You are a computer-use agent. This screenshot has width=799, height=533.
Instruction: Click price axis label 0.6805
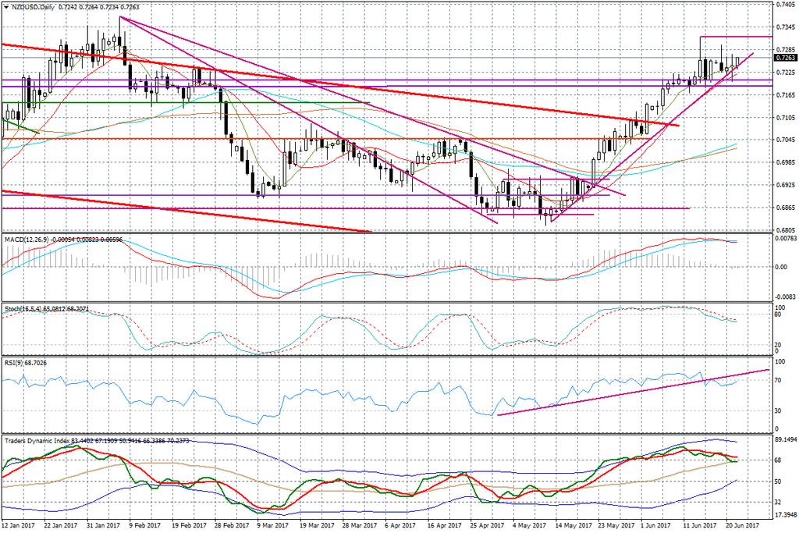pos(785,229)
